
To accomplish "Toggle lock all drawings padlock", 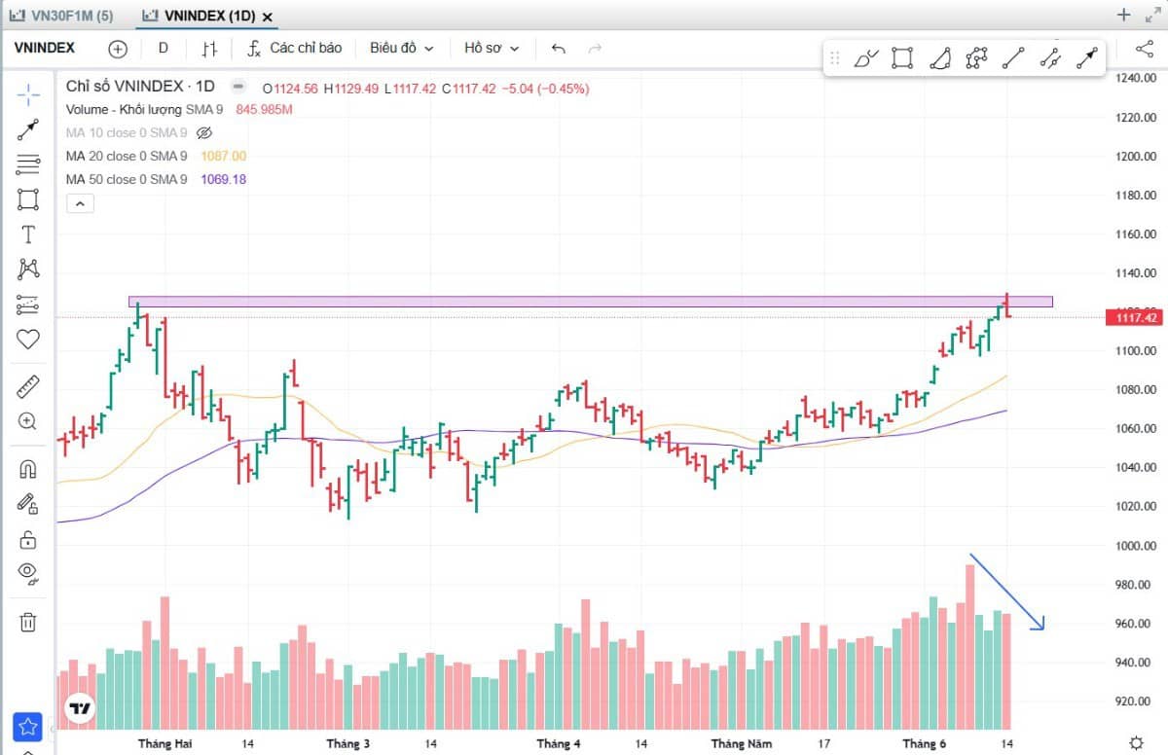I will pos(28,539).
